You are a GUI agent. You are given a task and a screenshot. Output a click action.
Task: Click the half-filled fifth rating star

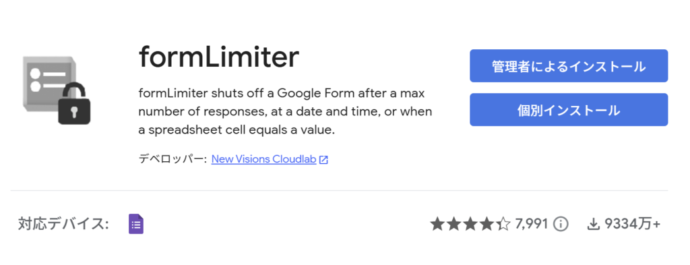(503, 224)
